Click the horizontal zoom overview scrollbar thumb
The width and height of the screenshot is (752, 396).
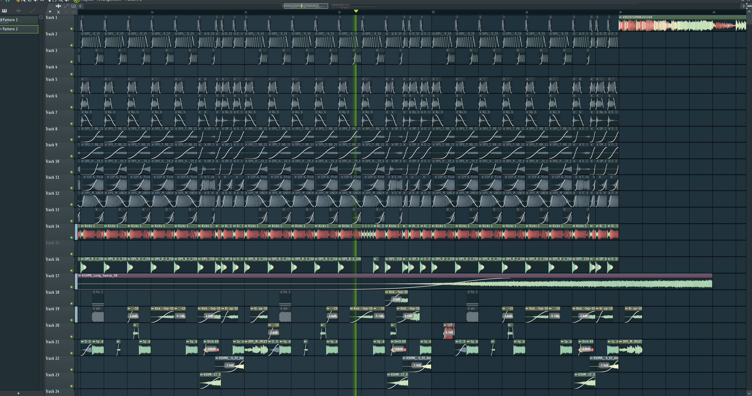coord(306,6)
